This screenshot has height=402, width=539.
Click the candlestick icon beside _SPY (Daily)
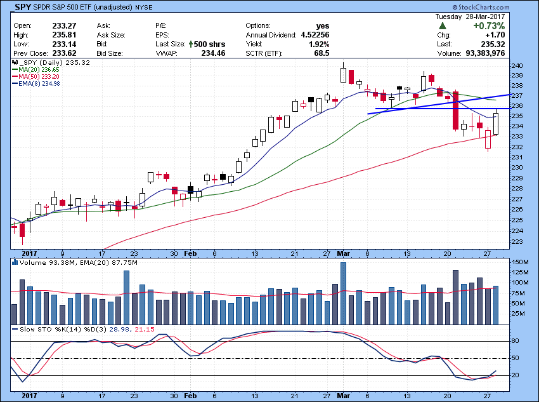pos(15,63)
